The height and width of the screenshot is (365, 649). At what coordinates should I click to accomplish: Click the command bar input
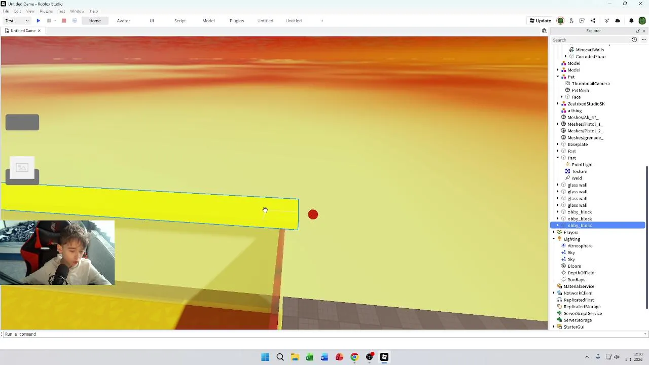point(324,334)
